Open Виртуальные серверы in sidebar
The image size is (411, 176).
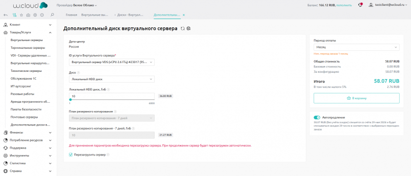27,40
